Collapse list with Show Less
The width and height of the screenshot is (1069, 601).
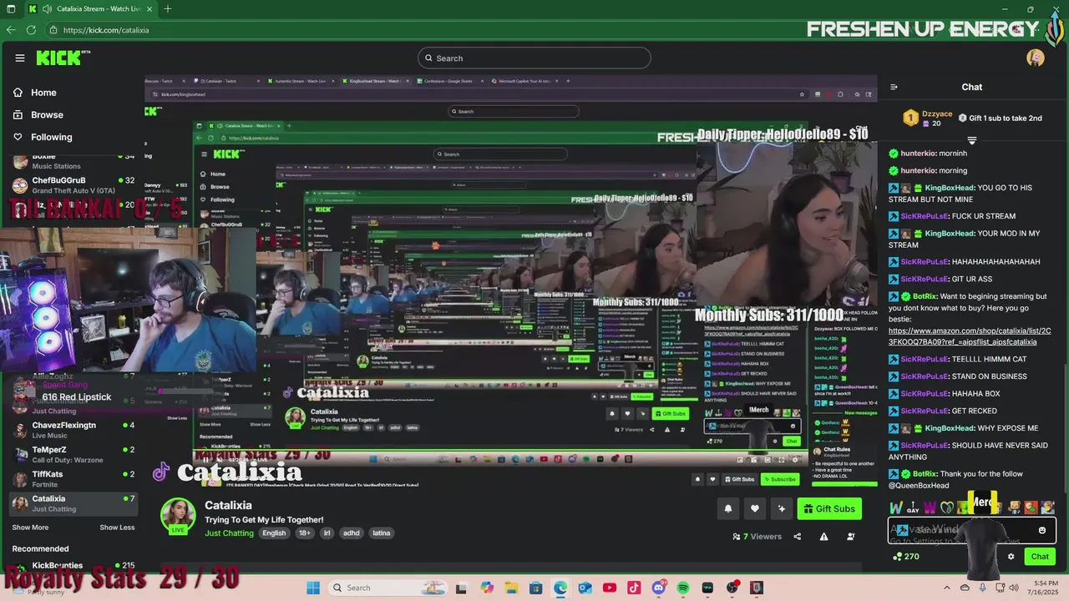(117, 528)
